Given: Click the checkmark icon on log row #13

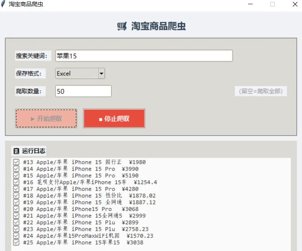Looking at the screenshot, I should pos(16,162).
